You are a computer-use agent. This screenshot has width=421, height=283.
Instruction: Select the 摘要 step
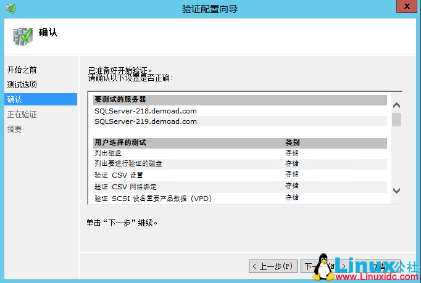[14, 129]
